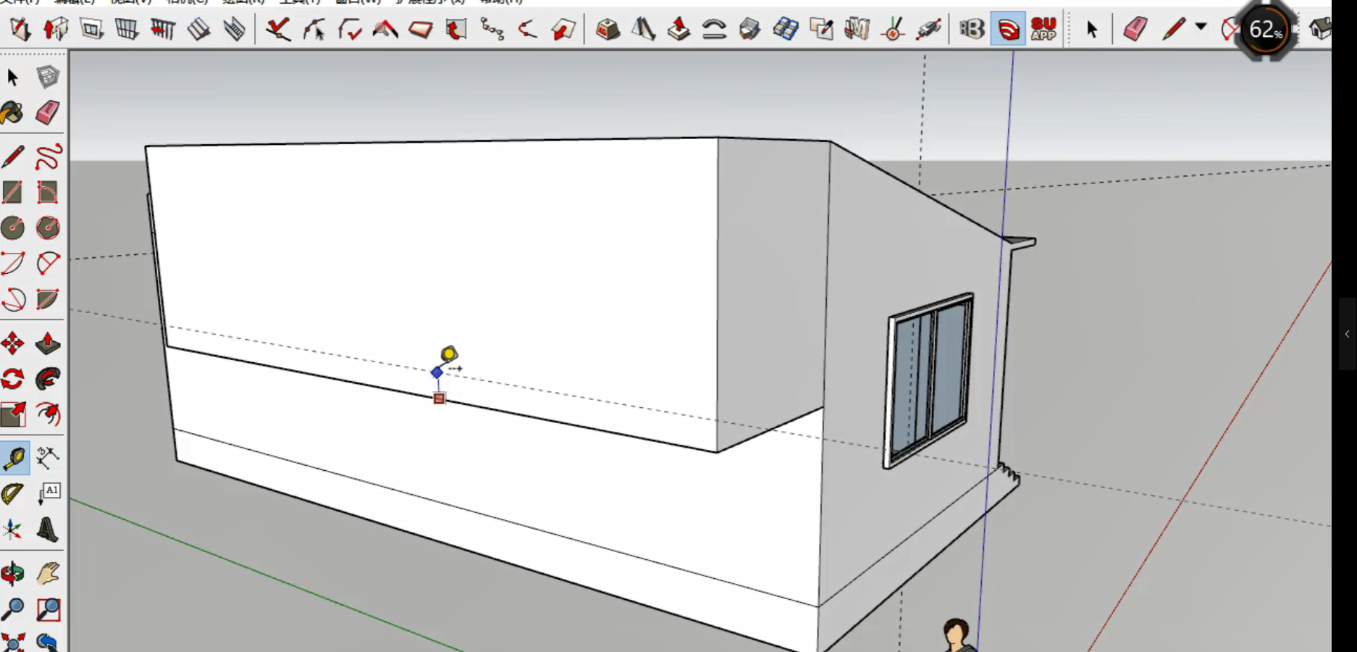1357x652 pixels.
Task: Toggle the highlighted red SketchUp plugin button
Action: 1008,30
